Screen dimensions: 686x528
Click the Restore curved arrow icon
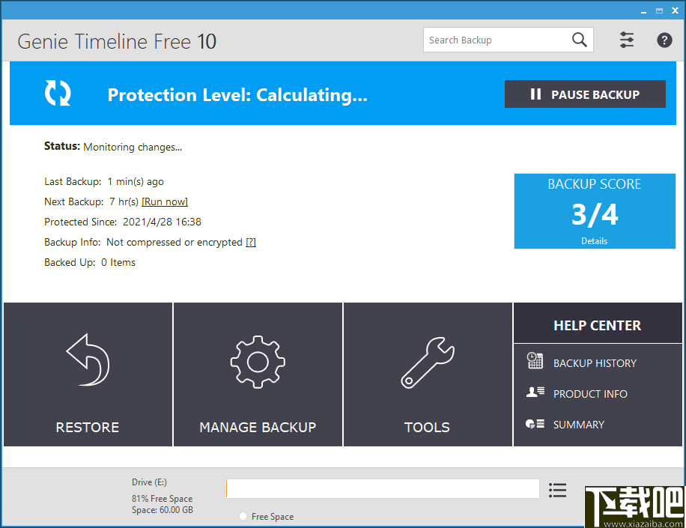(x=88, y=360)
